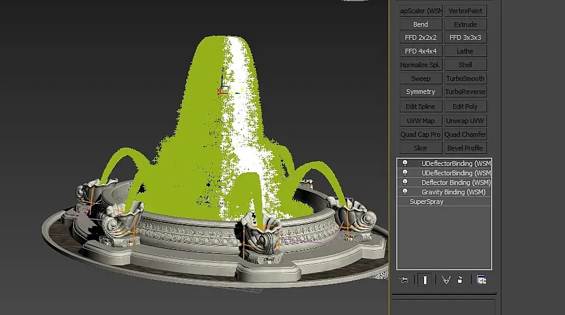Toggle lightbulb of second UDeflectorBinding modifier
Image resolution: width=565 pixels, height=315 pixels.
pyautogui.click(x=405, y=173)
